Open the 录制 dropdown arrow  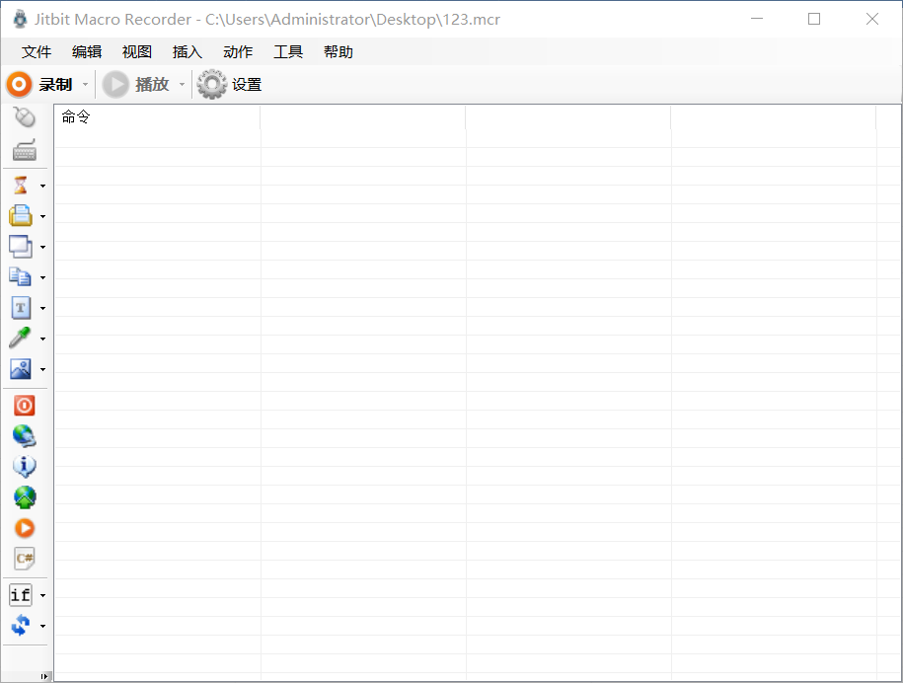click(x=85, y=85)
